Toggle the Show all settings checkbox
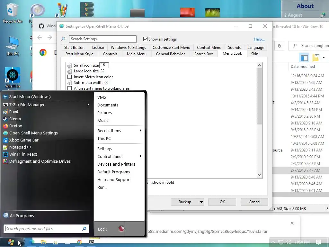Image resolution: width=329 pixels, height=247 pixels. (x=145, y=39)
